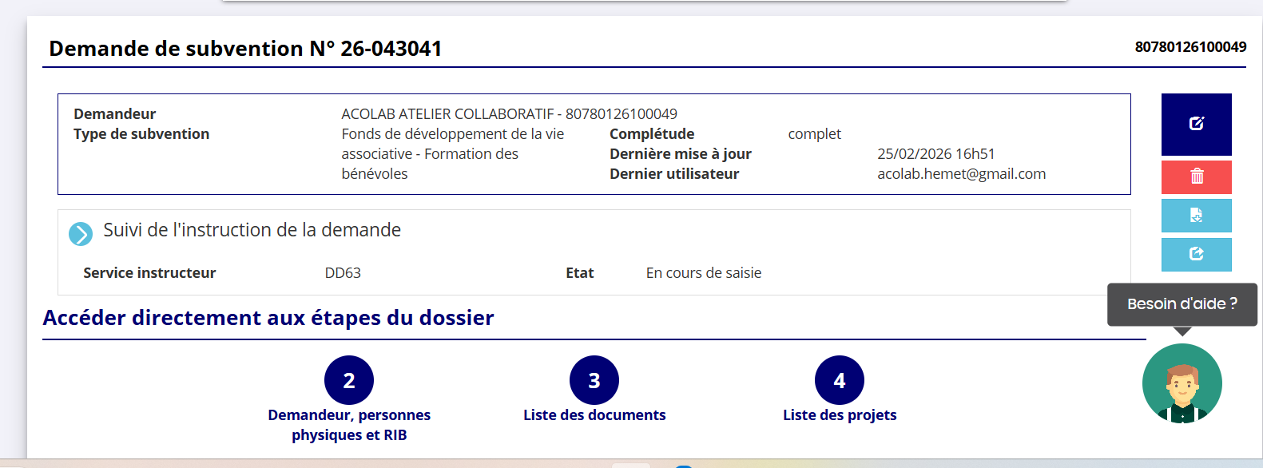This screenshot has height=468, width=1263.
Task: Click "Accéder directement aux étapes du dossier" heading
Action: pyautogui.click(x=268, y=318)
